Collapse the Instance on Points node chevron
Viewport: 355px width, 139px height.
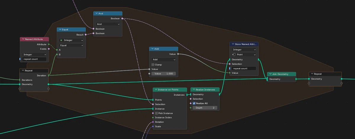coord(156,90)
